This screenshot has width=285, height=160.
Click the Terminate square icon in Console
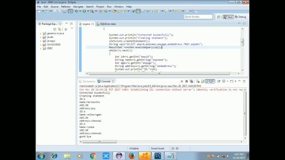[182, 81]
